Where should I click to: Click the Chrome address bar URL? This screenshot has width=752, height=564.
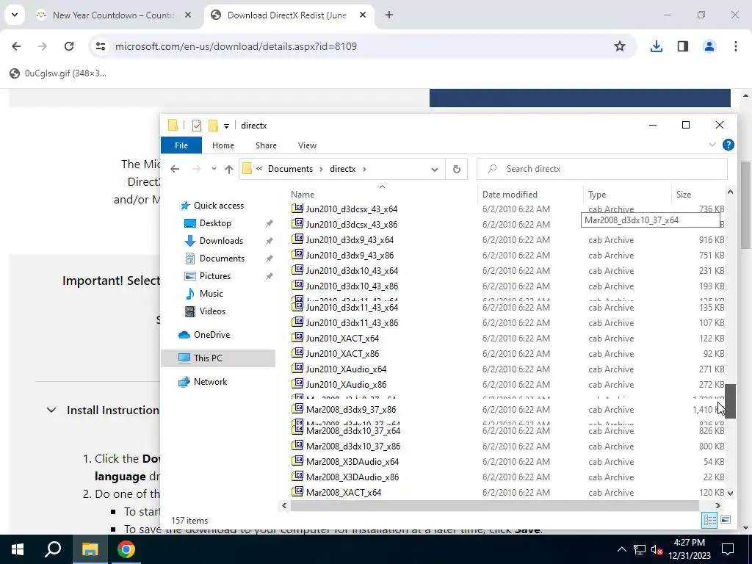point(236,46)
